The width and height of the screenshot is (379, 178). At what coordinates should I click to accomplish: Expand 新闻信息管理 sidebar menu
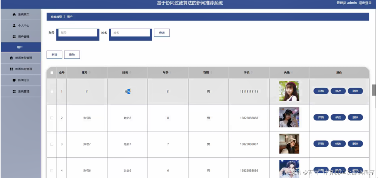pyautogui.click(x=20, y=69)
